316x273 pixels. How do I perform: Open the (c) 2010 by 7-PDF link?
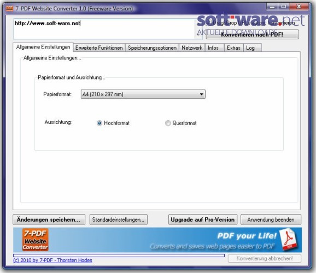tap(52, 260)
